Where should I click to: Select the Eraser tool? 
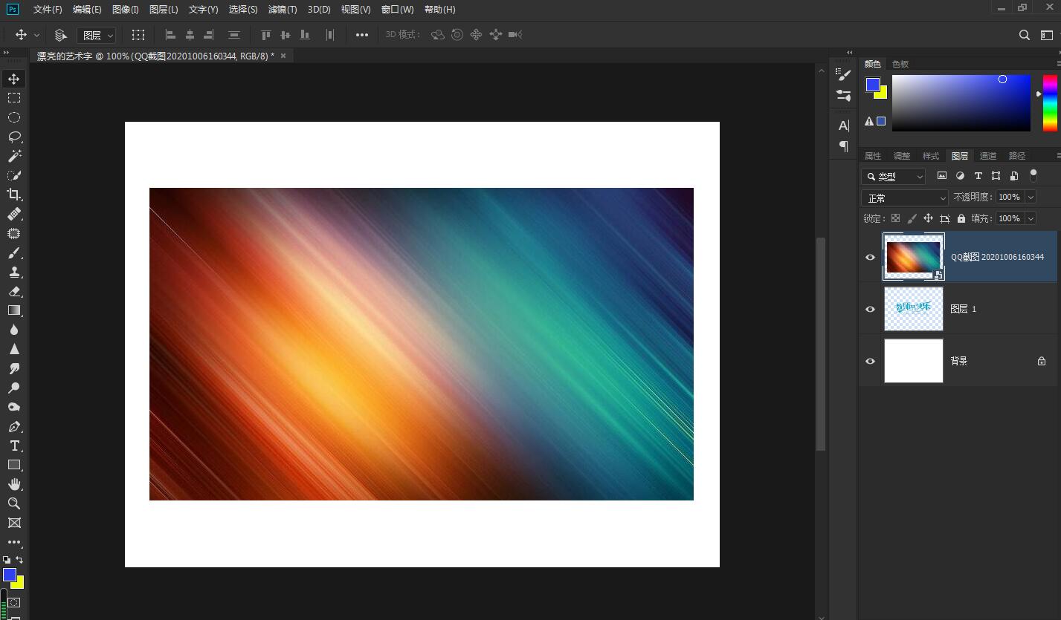[14, 291]
